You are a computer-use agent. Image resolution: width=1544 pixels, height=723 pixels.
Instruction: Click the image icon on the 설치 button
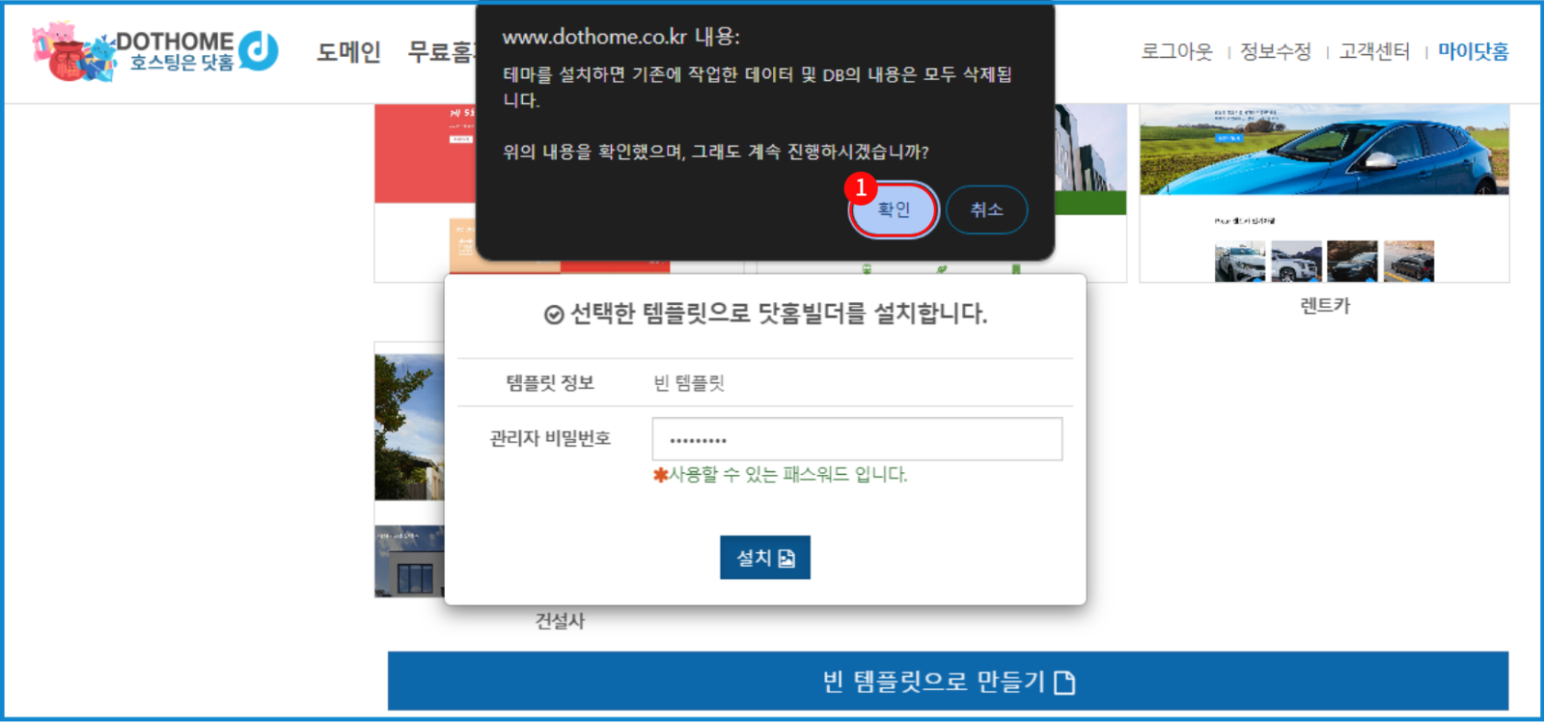[787, 559]
